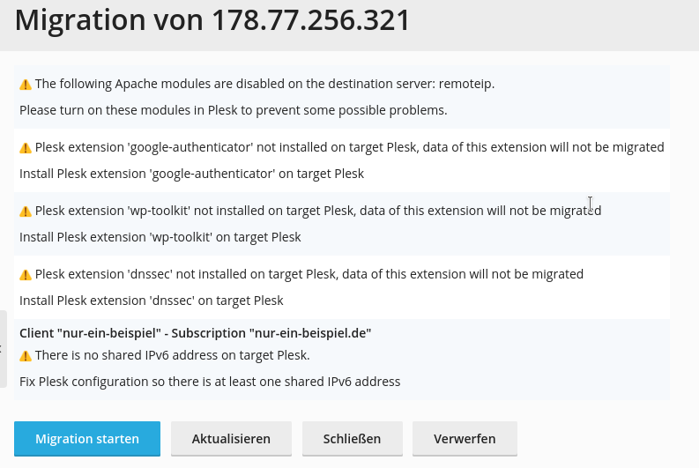699x468 pixels.
Task: Click the 'dnssec' not installed warning text
Action: point(309,274)
